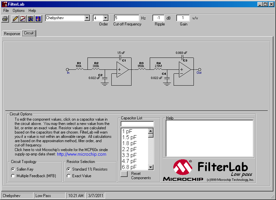Click the 100k value of resistor R1
The image size is (276, 200).
coord(79,66)
